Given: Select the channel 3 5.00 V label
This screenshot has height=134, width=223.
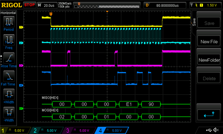Looking at the screenshot, I should click(x=84, y=131).
